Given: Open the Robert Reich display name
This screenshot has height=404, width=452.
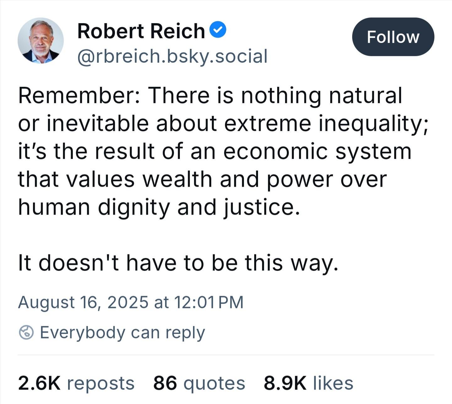Looking at the screenshot, I should (x=141, y=31).
